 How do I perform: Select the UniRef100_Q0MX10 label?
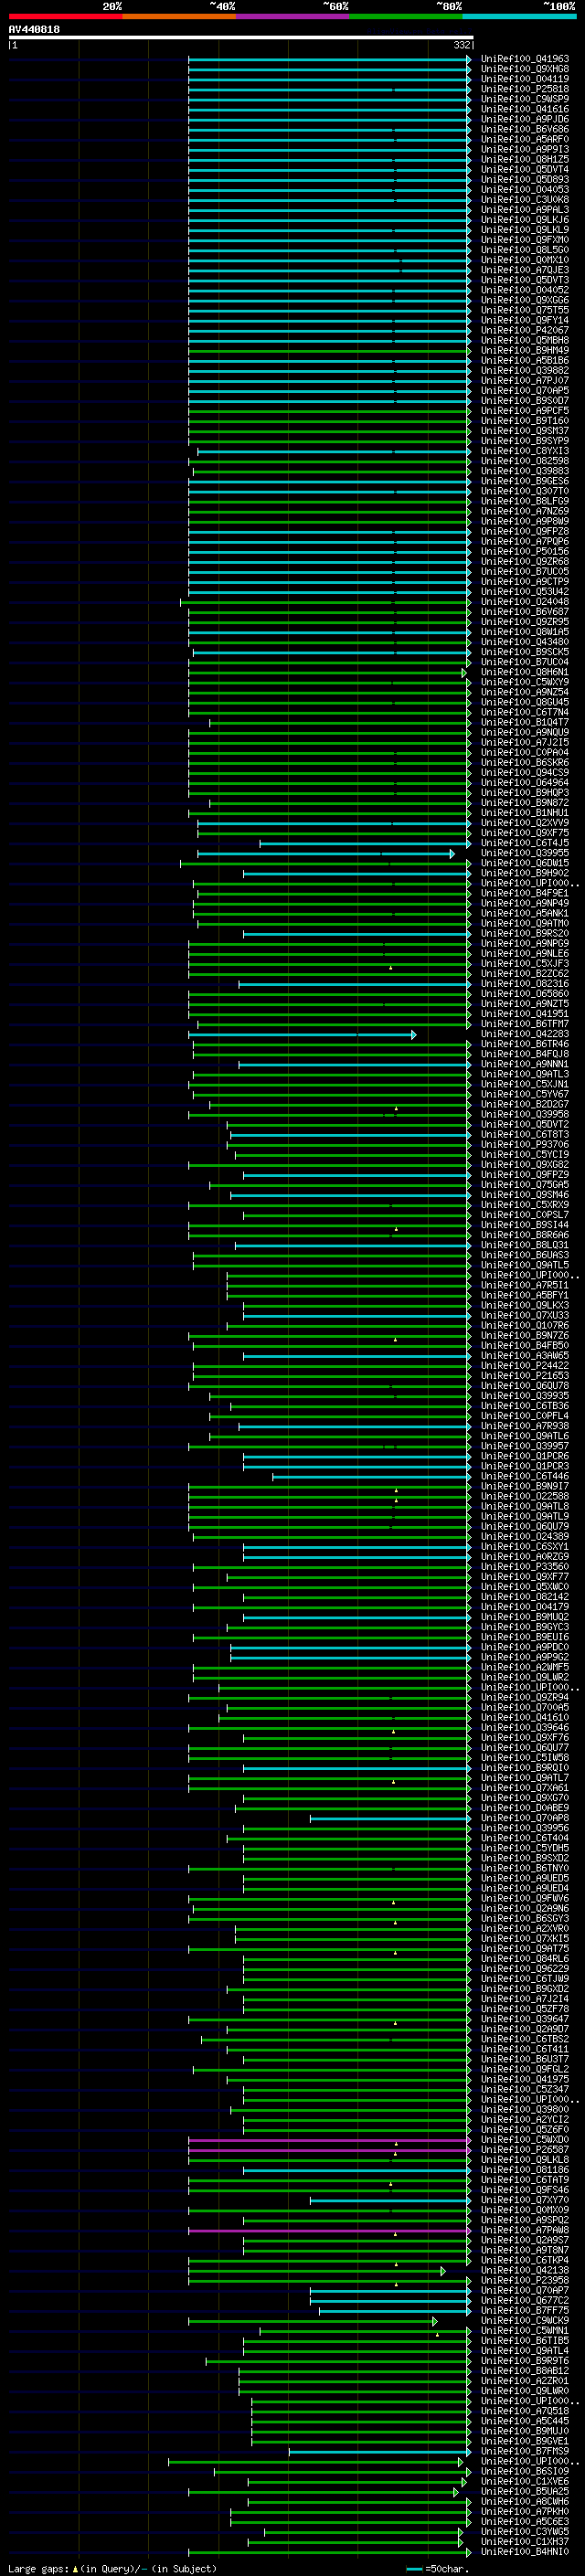click(x=525, y=260)
